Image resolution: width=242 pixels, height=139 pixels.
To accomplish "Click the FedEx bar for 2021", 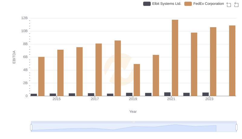I will coord(175,58).
